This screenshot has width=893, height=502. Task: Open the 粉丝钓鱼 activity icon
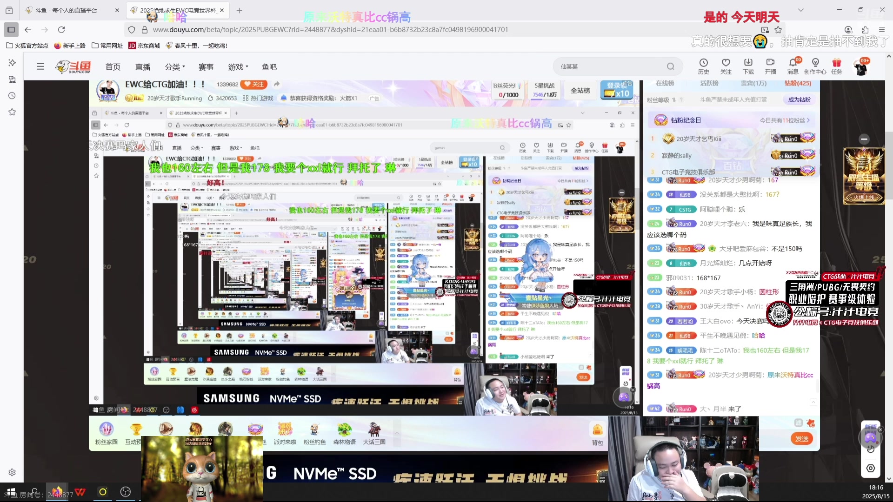[314, 433]
